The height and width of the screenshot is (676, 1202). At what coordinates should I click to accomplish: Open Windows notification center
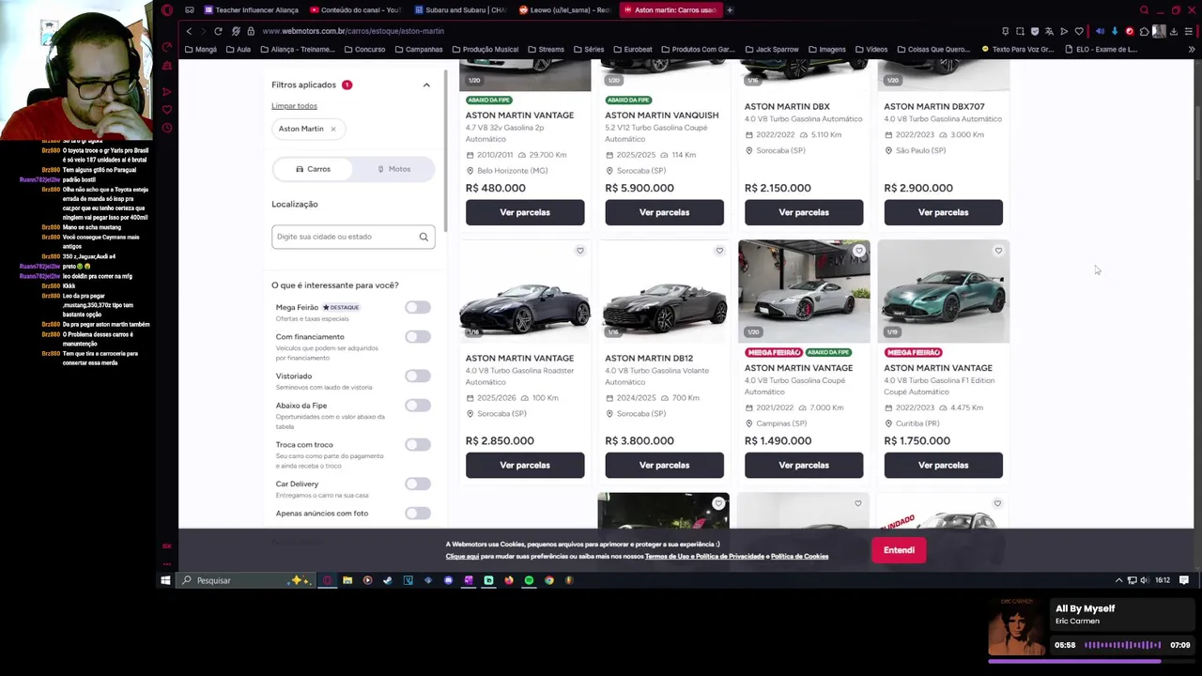pyautogui.click(x=1184, y=580)
